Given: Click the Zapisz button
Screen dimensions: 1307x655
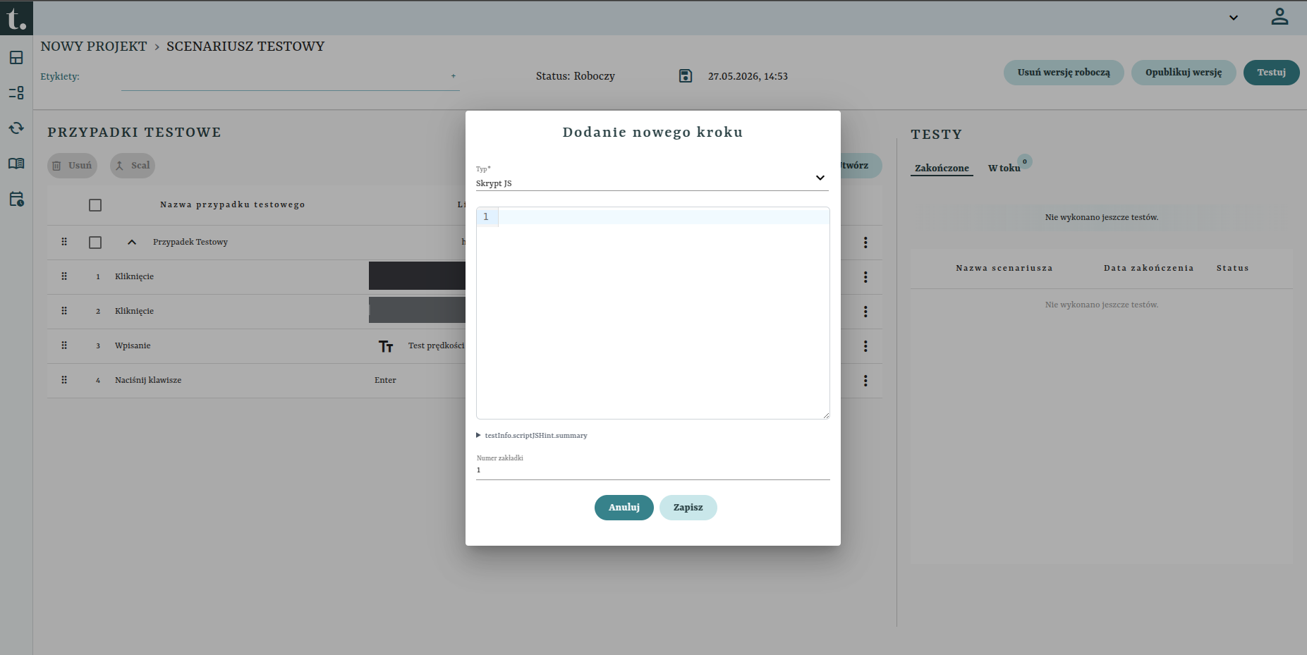Looking at the screenshot, I should (688, 508).
